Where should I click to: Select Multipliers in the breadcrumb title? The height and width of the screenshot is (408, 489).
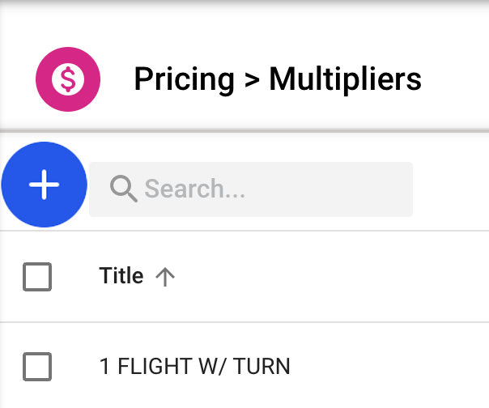tap(345, 79)
